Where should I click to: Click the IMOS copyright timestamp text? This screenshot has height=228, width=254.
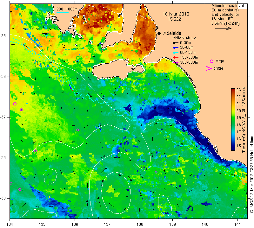point(251,174)
